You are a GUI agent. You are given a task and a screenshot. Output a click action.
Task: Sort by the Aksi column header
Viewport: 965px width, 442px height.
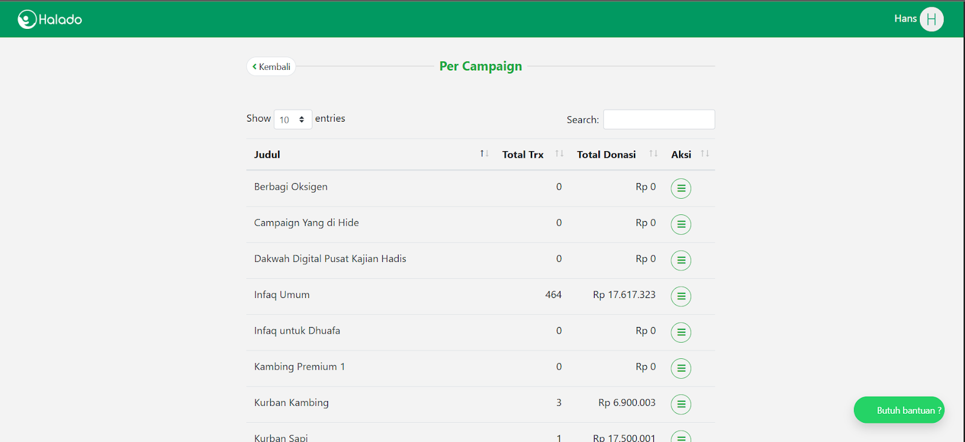point(682,155)
